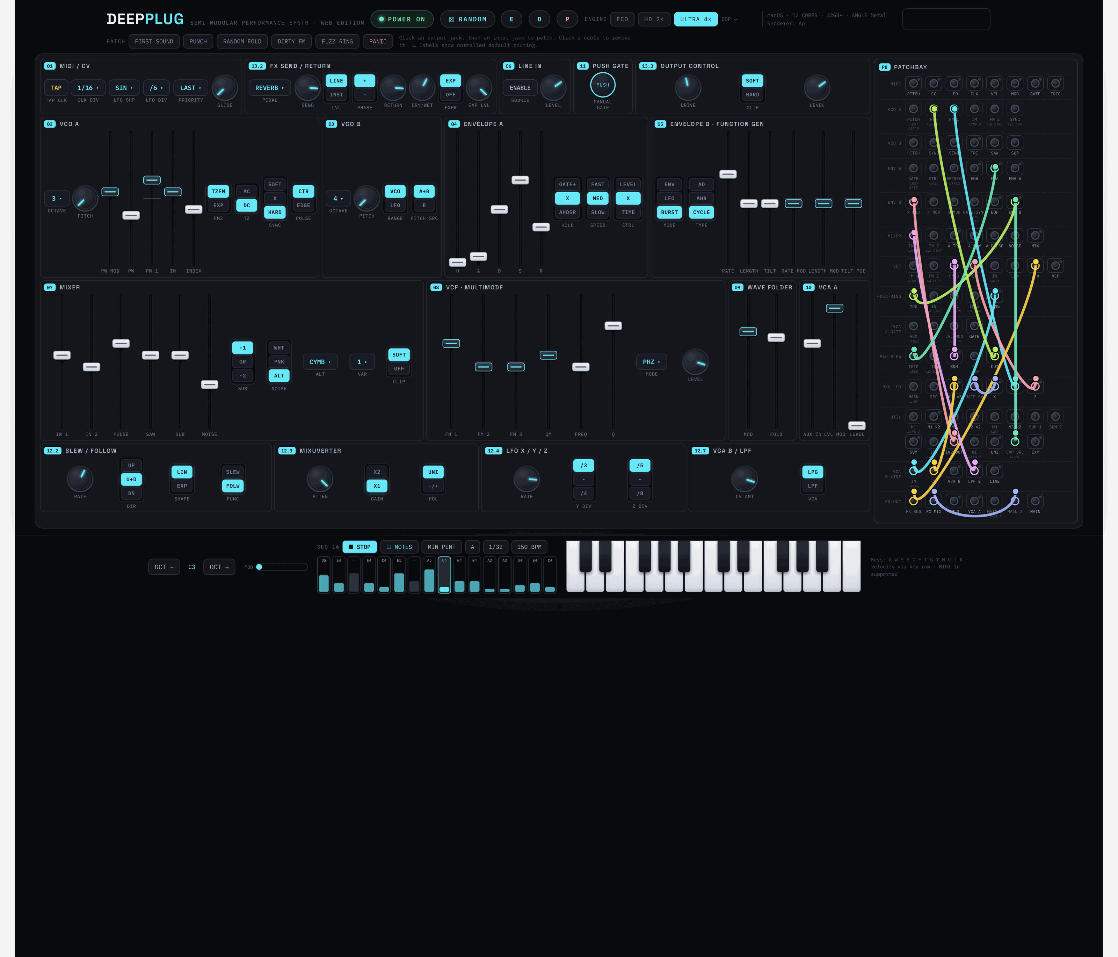Click the VCF FREQ slider handle

pos(581,367)
